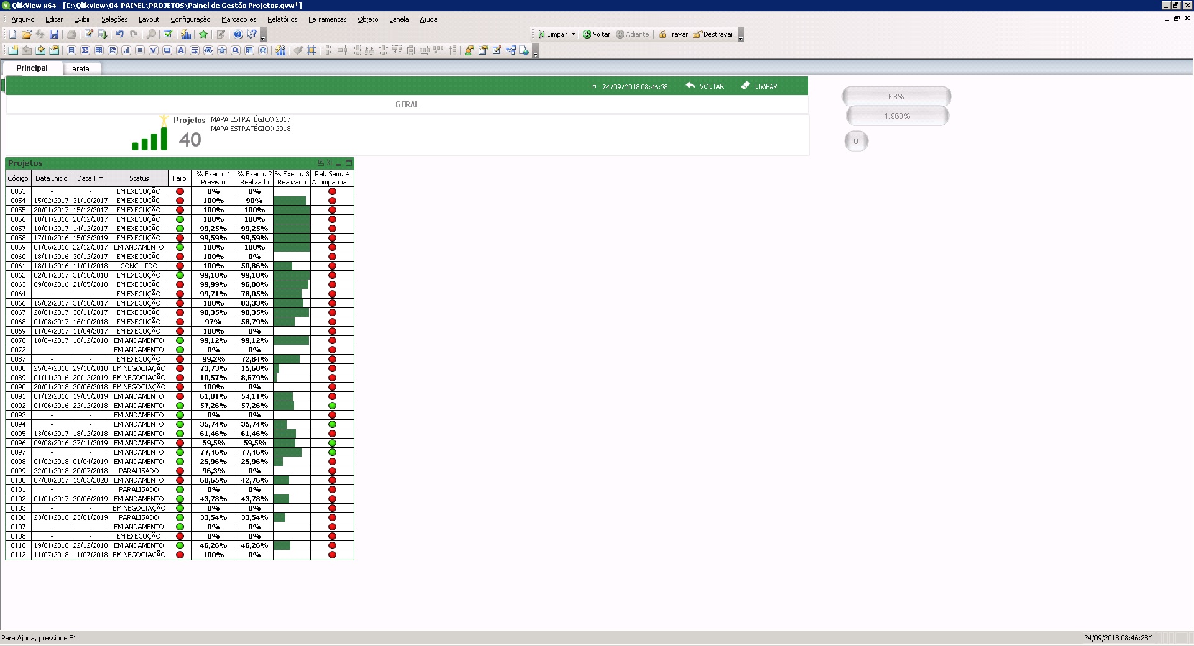The height and width of the screenshot is (646, 1194).
Task: Click the Farol column header
Action: 180,178
